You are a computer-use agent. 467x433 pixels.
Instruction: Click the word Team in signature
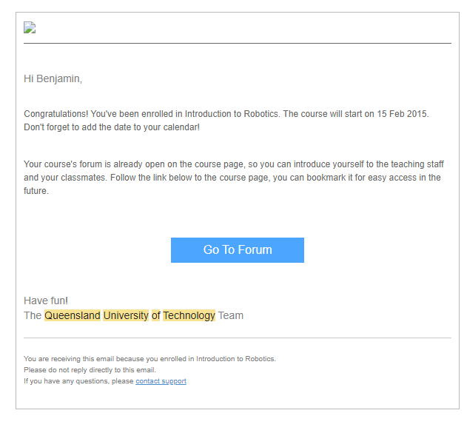230,315
